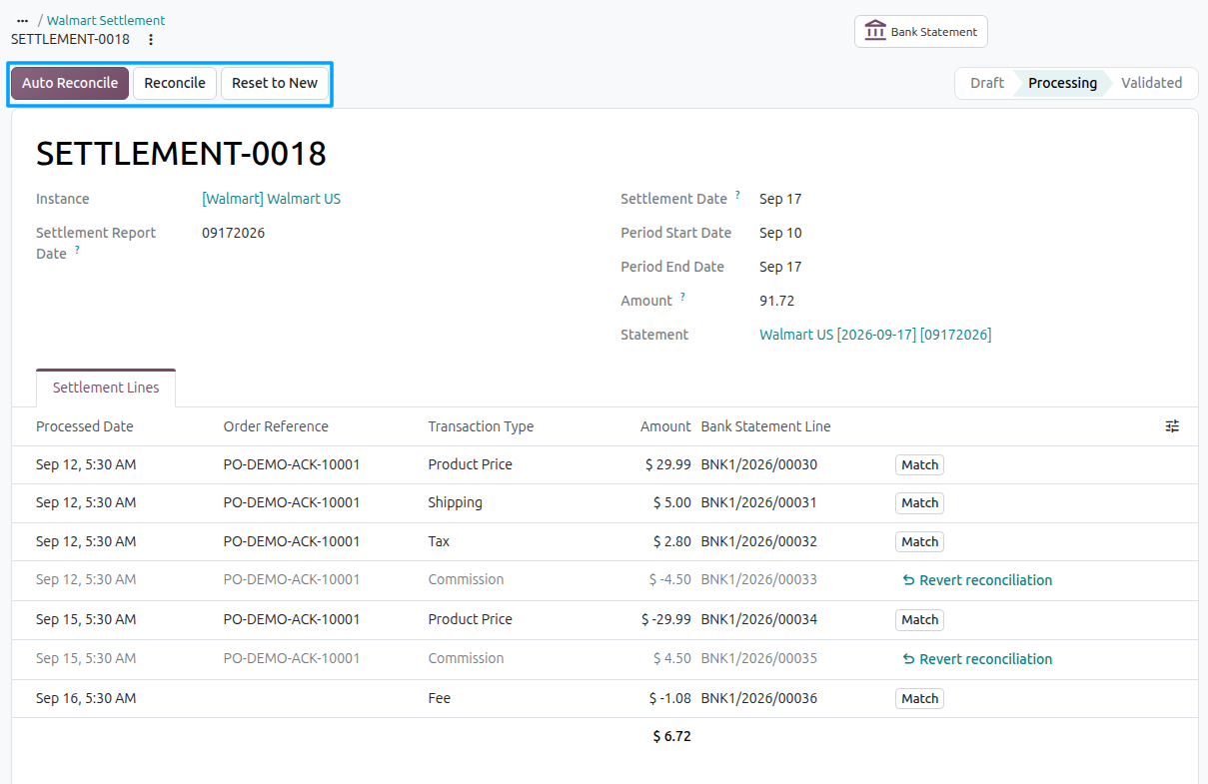Select the Settlement Lines tab

106,388
